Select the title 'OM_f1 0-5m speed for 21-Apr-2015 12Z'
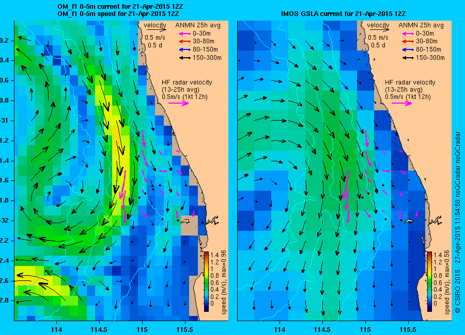 point(118,13)
